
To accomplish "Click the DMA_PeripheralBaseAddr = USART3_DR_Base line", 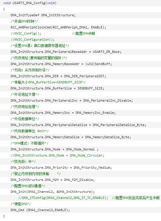I will 66,52.
